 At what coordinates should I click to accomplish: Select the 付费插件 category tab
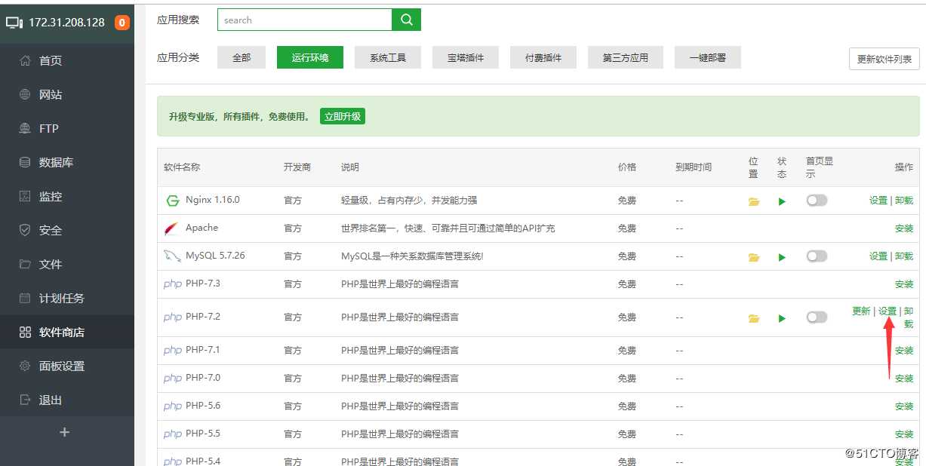coord(543,57)
